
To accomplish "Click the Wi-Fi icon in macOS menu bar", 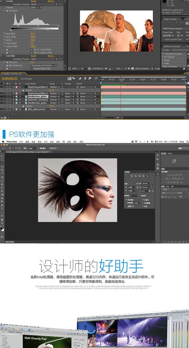I will coord(136,142).
